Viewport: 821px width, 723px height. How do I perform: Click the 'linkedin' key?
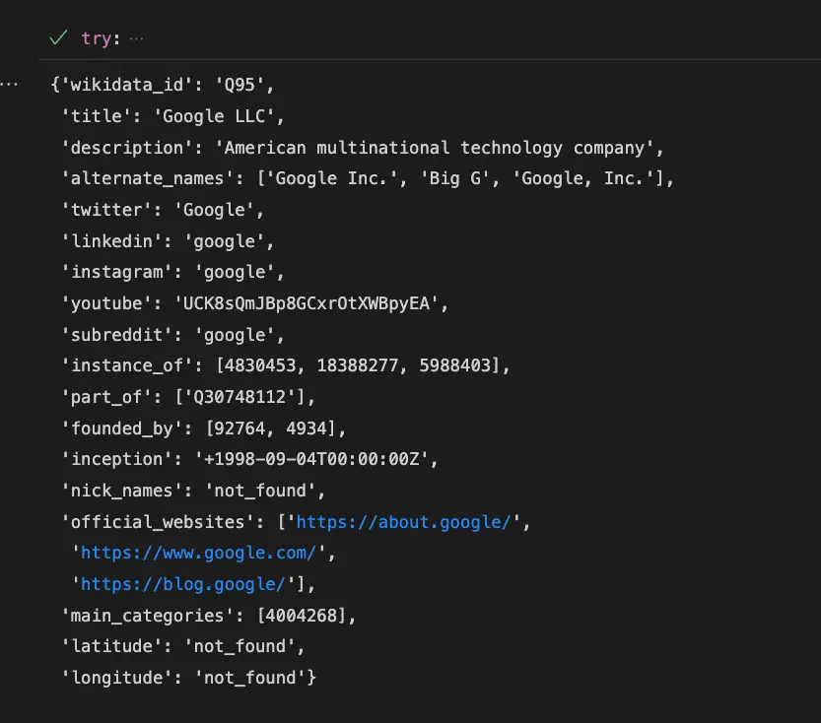pyautogui.click(x=111, y=241)
